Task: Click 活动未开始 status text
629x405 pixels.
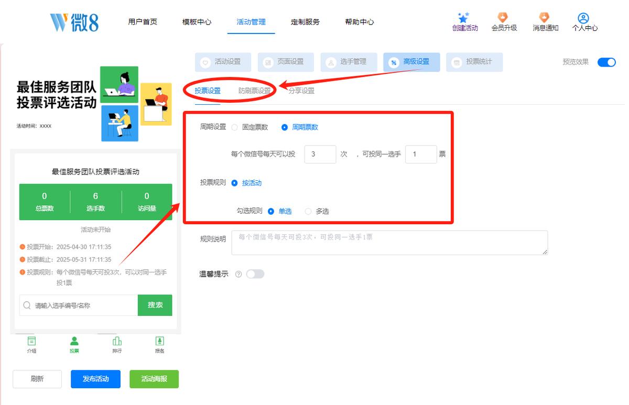Action: pos(95,229)
